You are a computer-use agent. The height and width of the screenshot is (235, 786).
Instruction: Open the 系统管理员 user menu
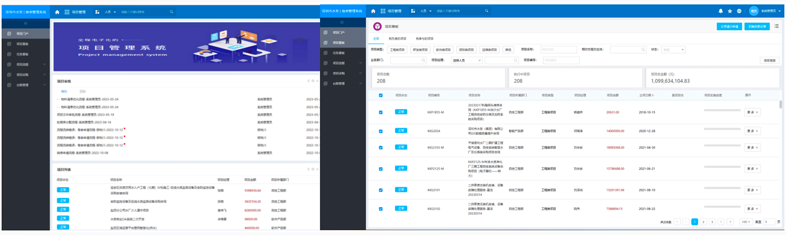pos(771,11)
